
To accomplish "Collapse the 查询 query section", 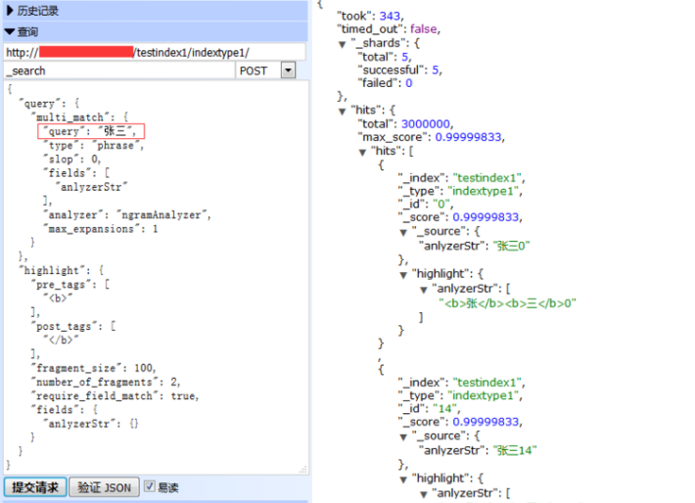I will click(27, 32).
